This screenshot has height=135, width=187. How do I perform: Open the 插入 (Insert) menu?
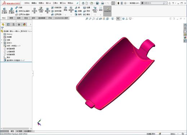(48, 3)
